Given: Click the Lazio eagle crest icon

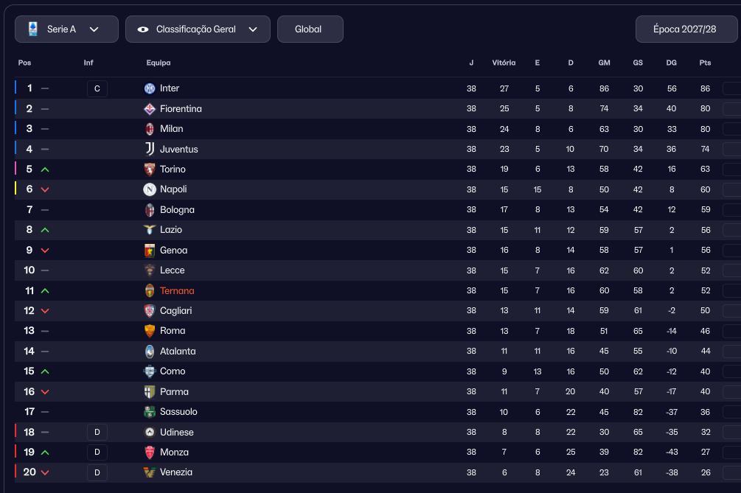Looking at the screenshot, I should pos(150,230).
